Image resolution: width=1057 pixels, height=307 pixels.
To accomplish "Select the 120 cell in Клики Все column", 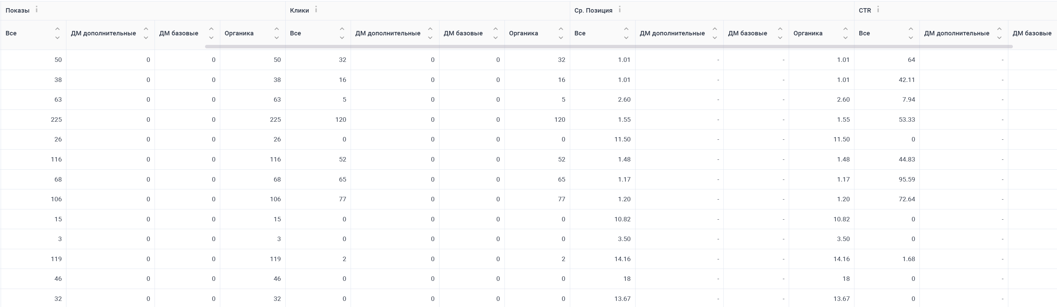I will (x=340, y=120).
